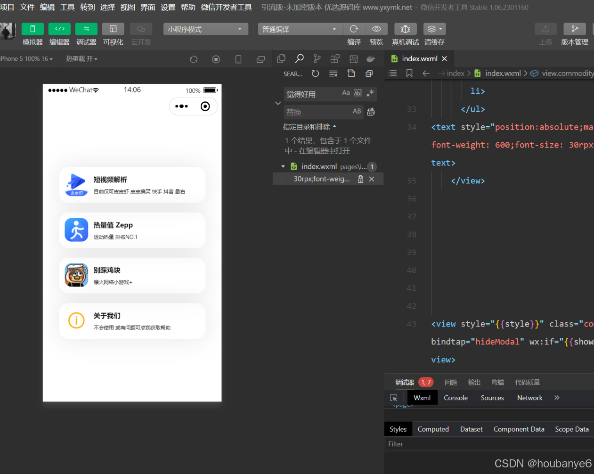Open the 普通编译 compile mode dropdown
The height and width of the screenshot is (474, 594).
301,29
